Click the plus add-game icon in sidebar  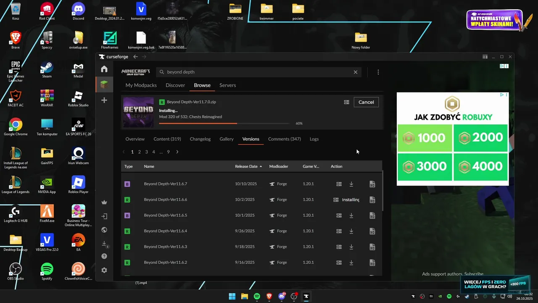[x=104, y=100]
